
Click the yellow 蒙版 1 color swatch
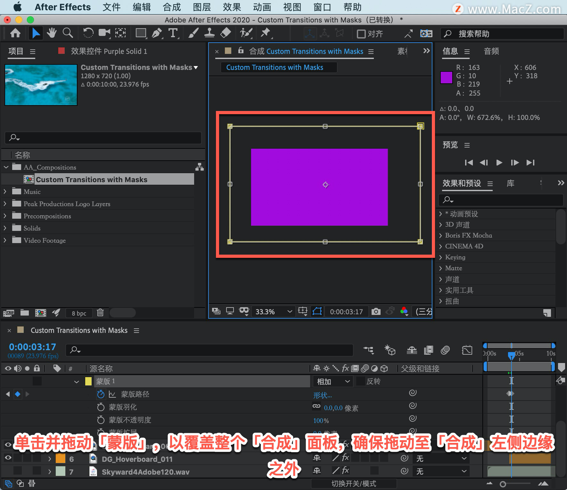(x=88, y=381)
